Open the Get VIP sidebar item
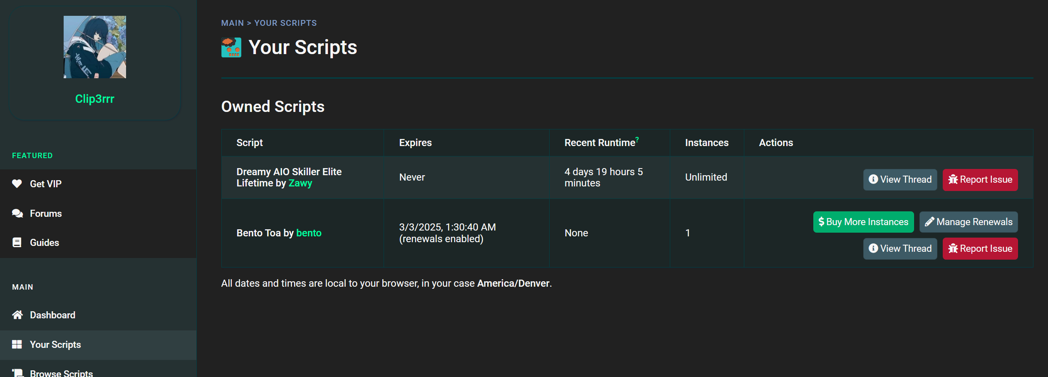 [98, 184]
